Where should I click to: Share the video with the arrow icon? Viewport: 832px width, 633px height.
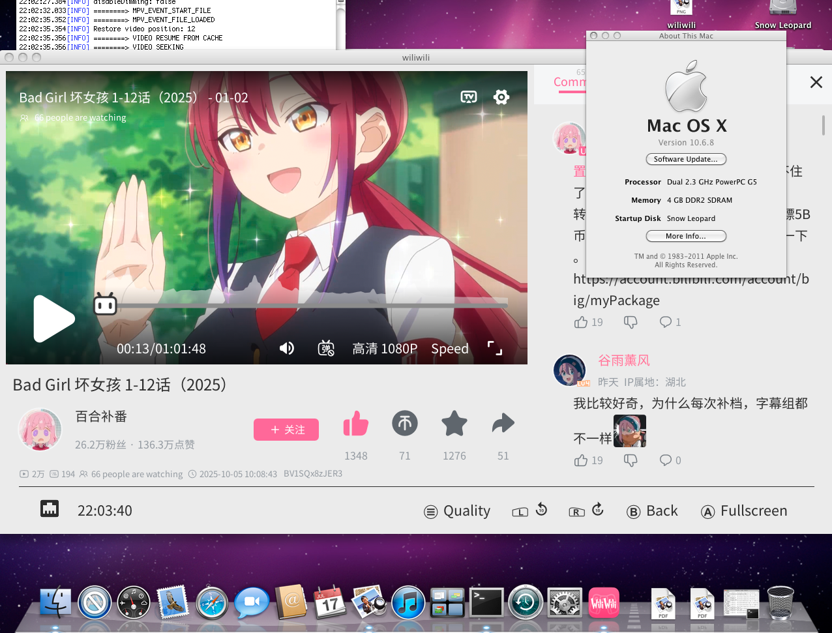(x=503, y=424)
